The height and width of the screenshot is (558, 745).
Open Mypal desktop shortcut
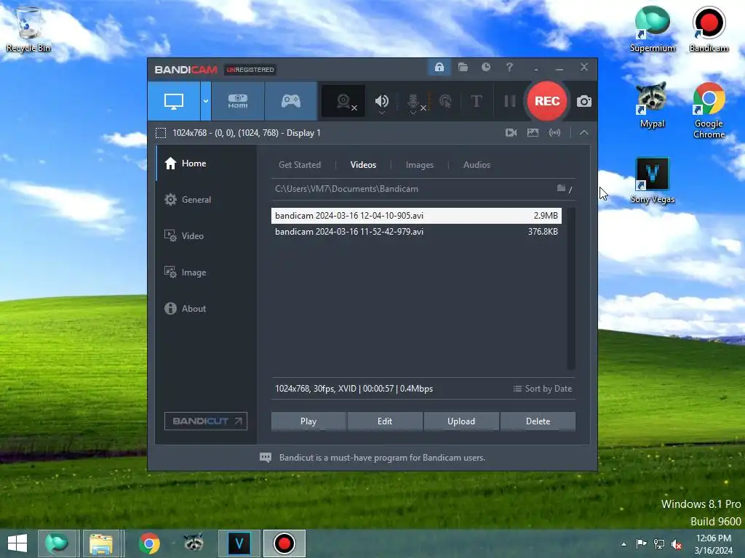pyautogui.click(x=652, y=105)
